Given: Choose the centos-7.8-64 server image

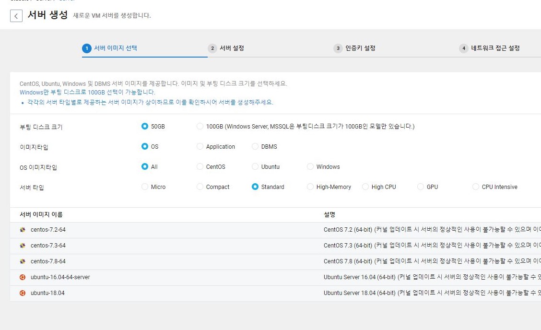Looking at the screenshot, I should 48,261.
